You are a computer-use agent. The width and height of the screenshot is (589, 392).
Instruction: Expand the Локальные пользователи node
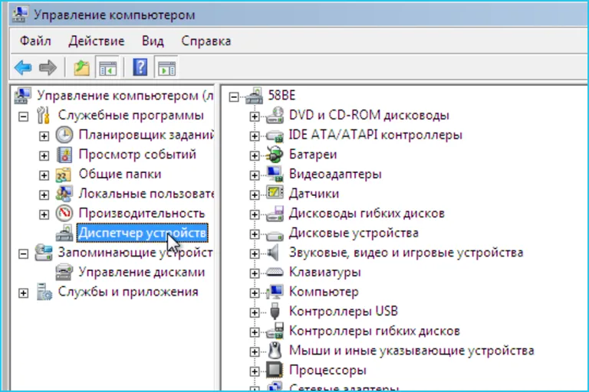click(x=44, y=194)
